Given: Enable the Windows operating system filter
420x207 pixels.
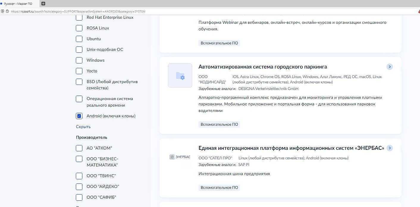Looking at the screenshot, I should coord(79,60).
